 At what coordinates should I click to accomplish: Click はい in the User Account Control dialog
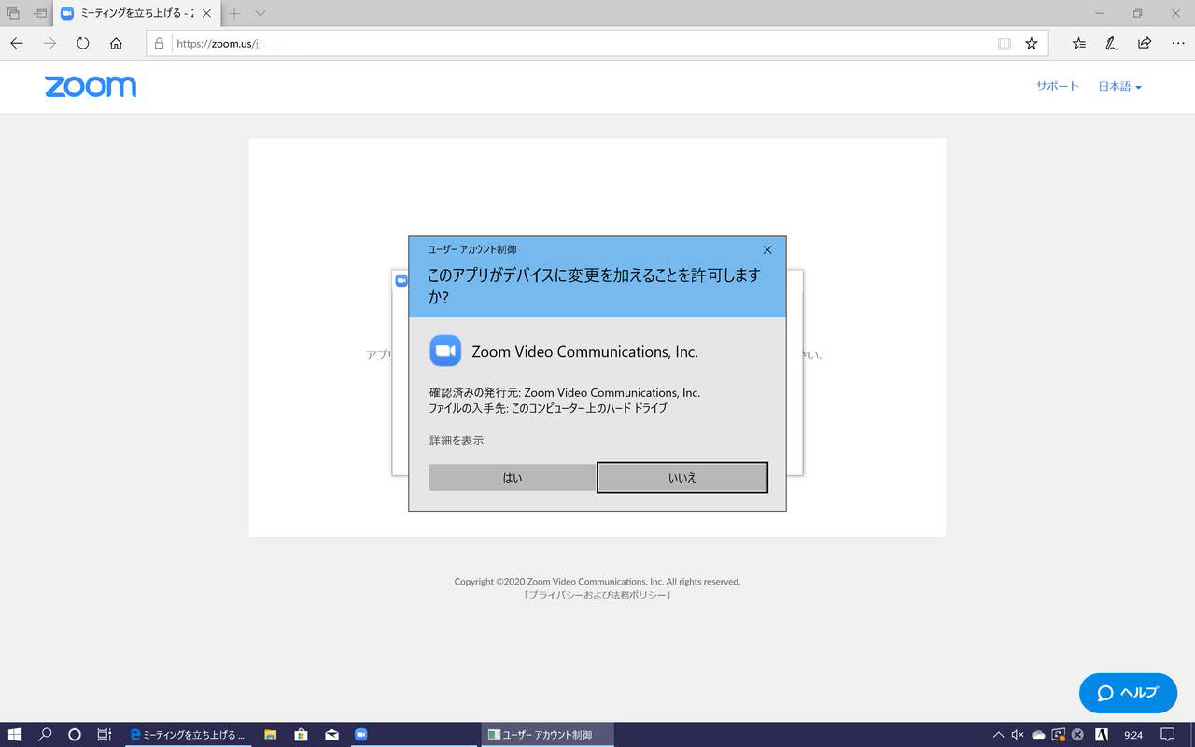tap(512, 477)
